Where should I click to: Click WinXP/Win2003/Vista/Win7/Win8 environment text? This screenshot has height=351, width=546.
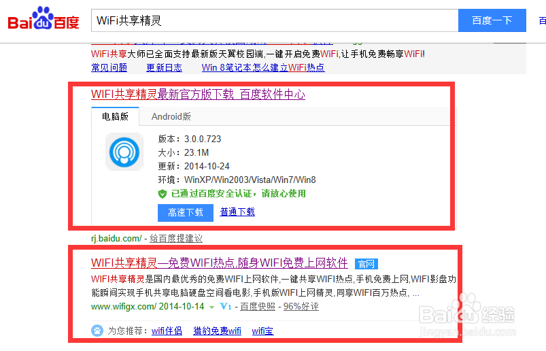(x=250, y=180)
